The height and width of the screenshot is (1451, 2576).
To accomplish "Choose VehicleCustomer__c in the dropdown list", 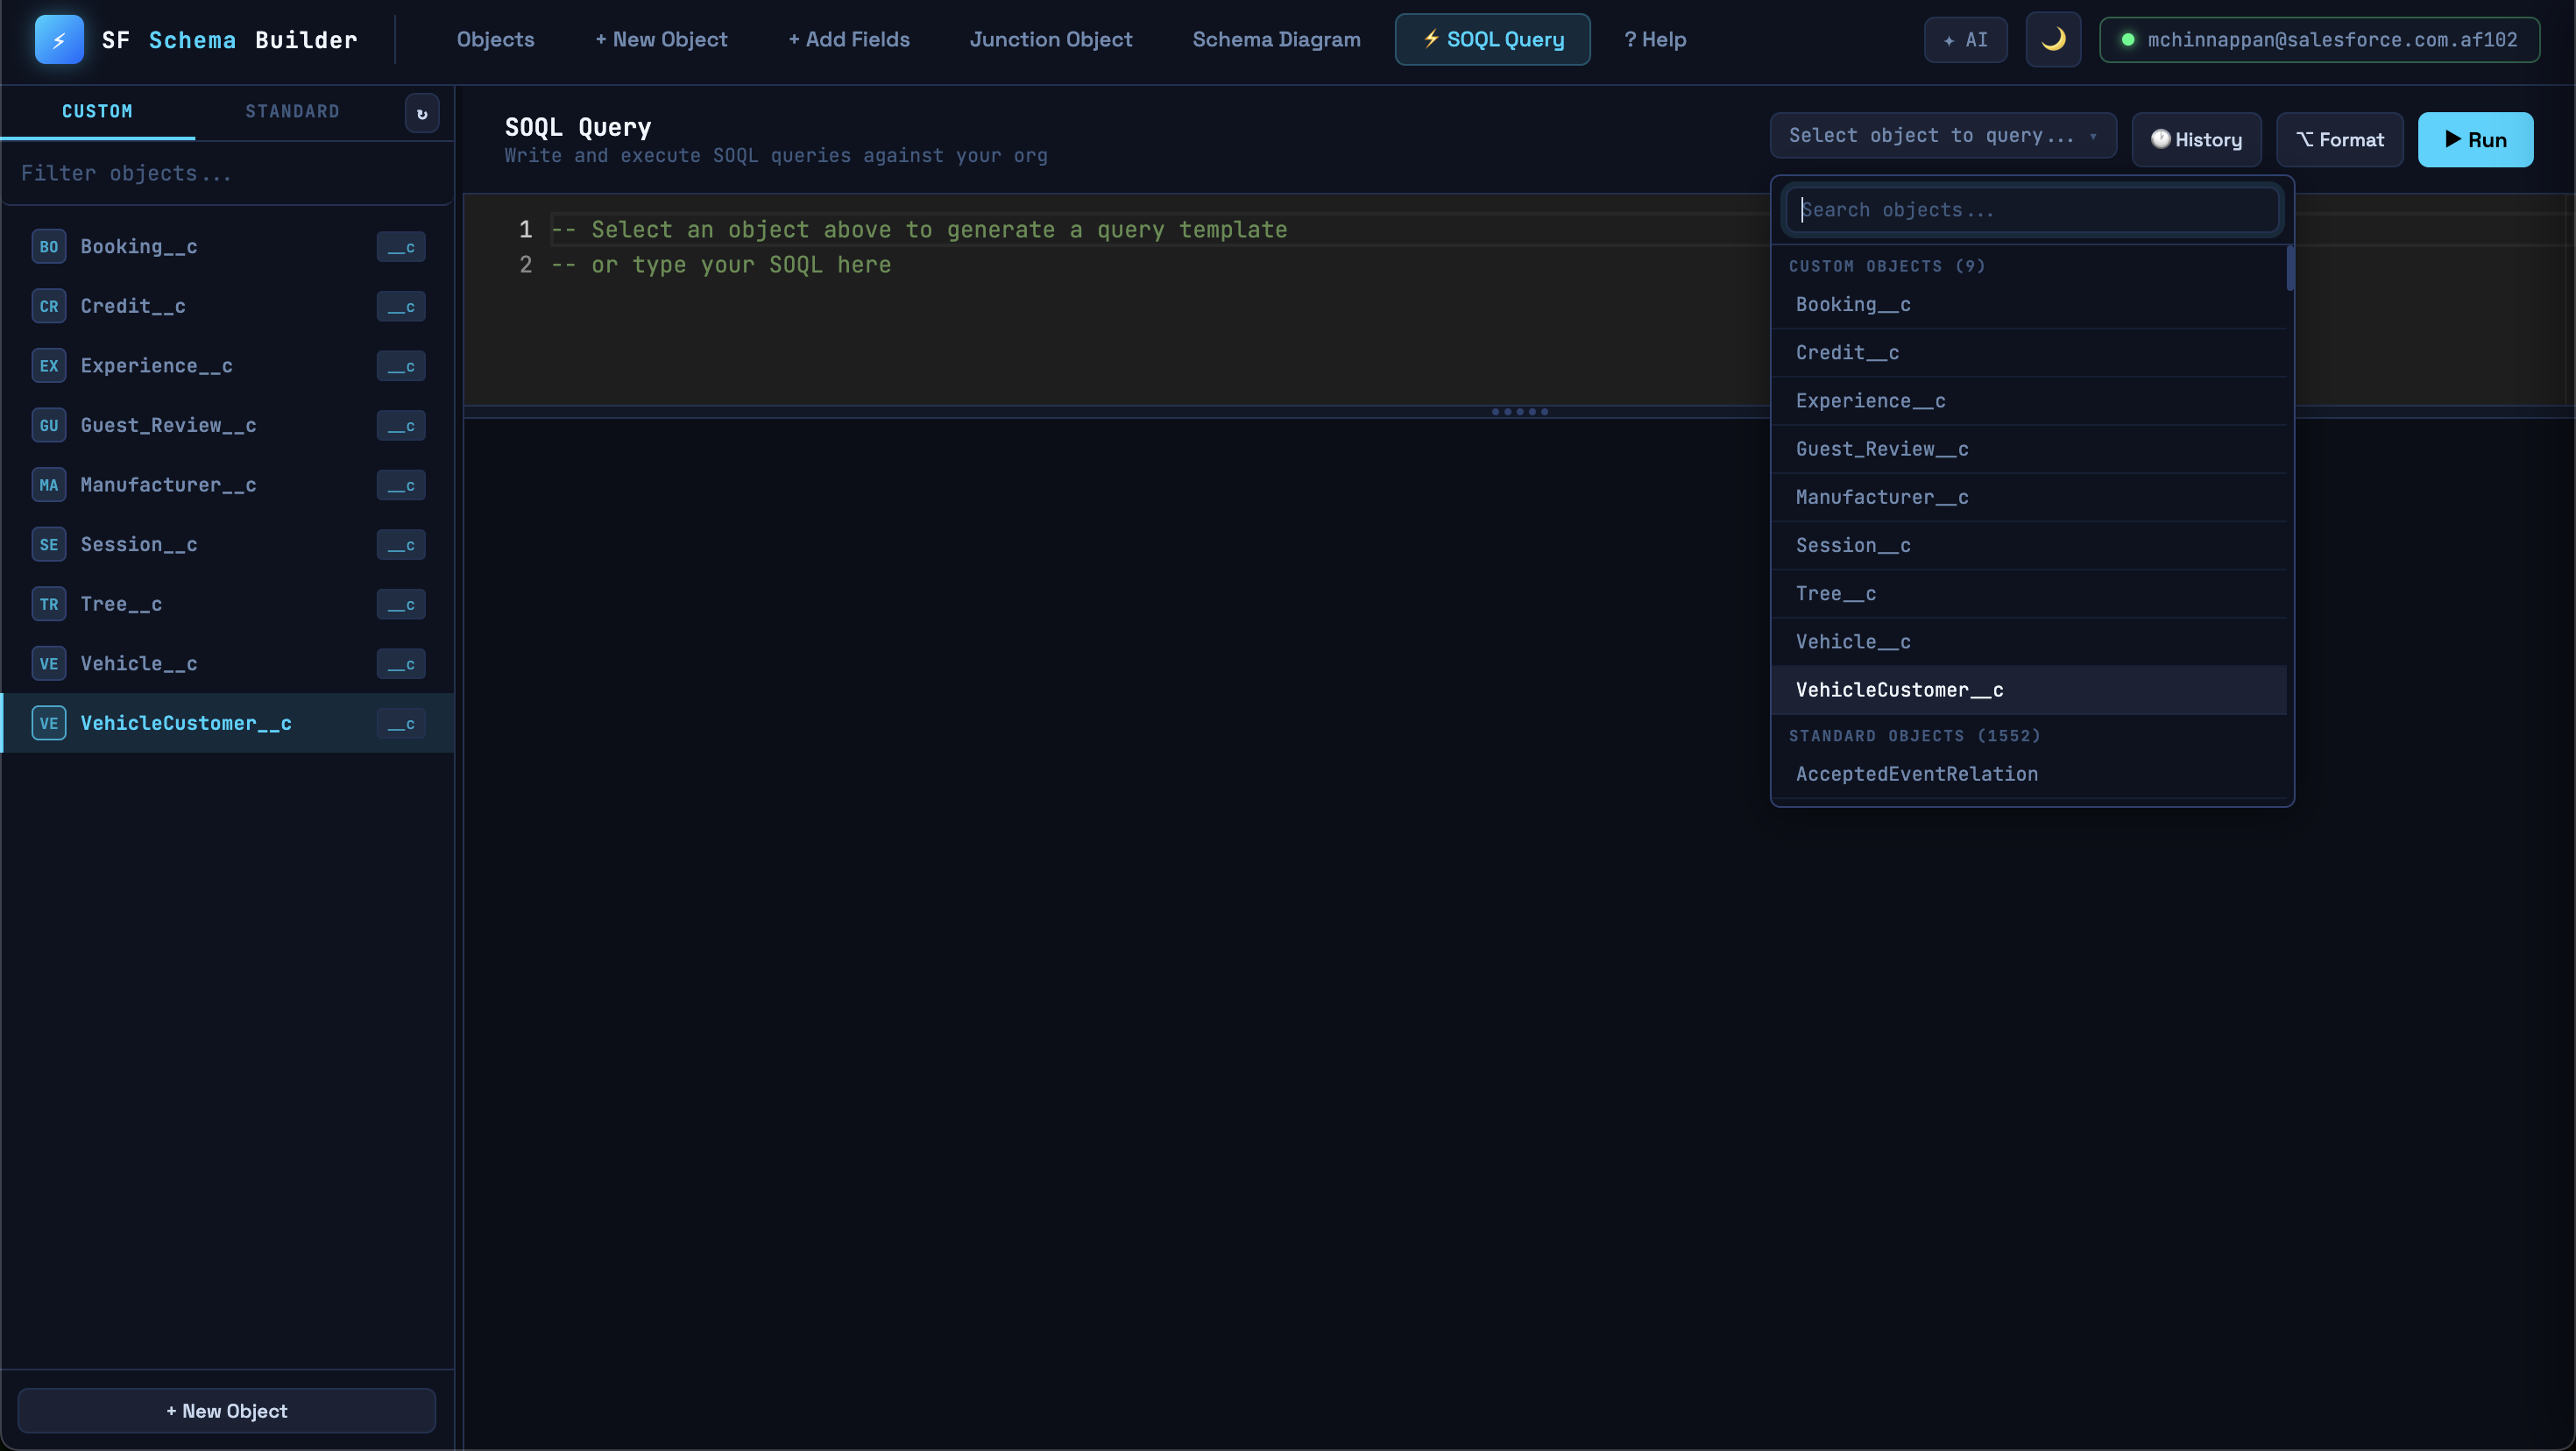I will (2029, 690).
